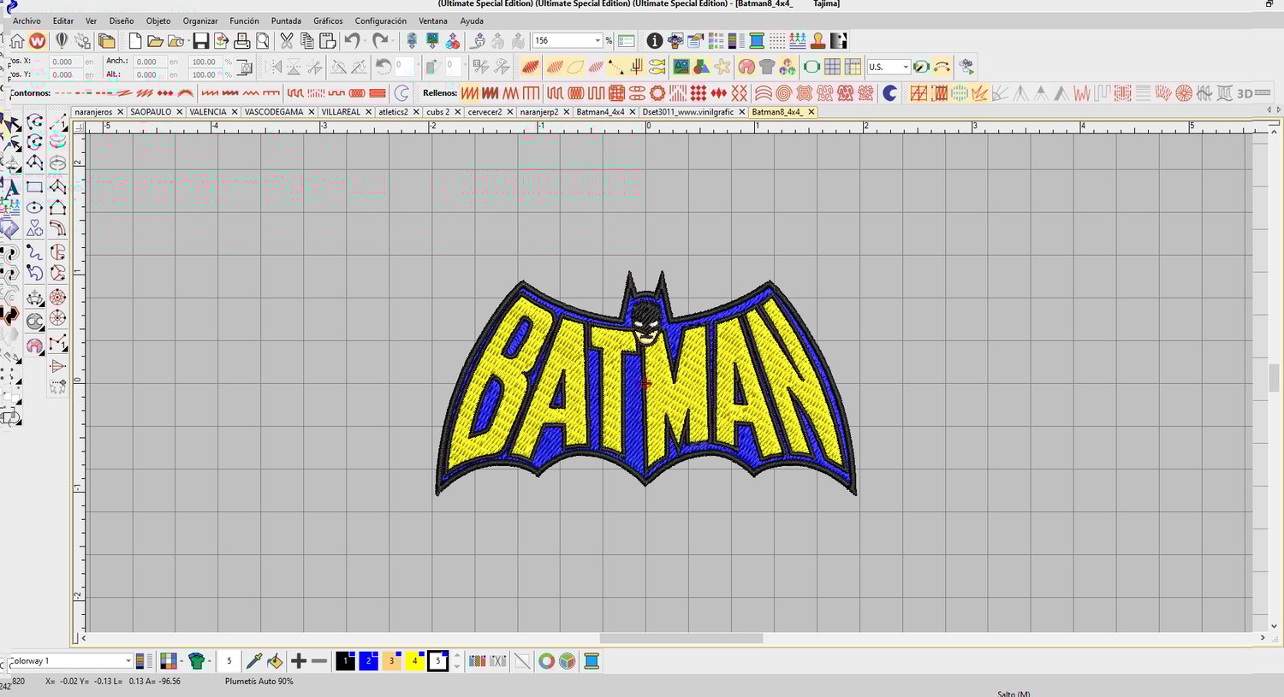Copy the selection using the copy icon
Screen dimensions: 1284x697
[306, 40]
